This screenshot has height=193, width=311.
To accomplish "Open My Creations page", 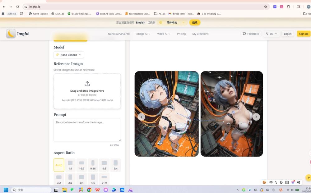I will pyautogui.click(x=200, y=34).
